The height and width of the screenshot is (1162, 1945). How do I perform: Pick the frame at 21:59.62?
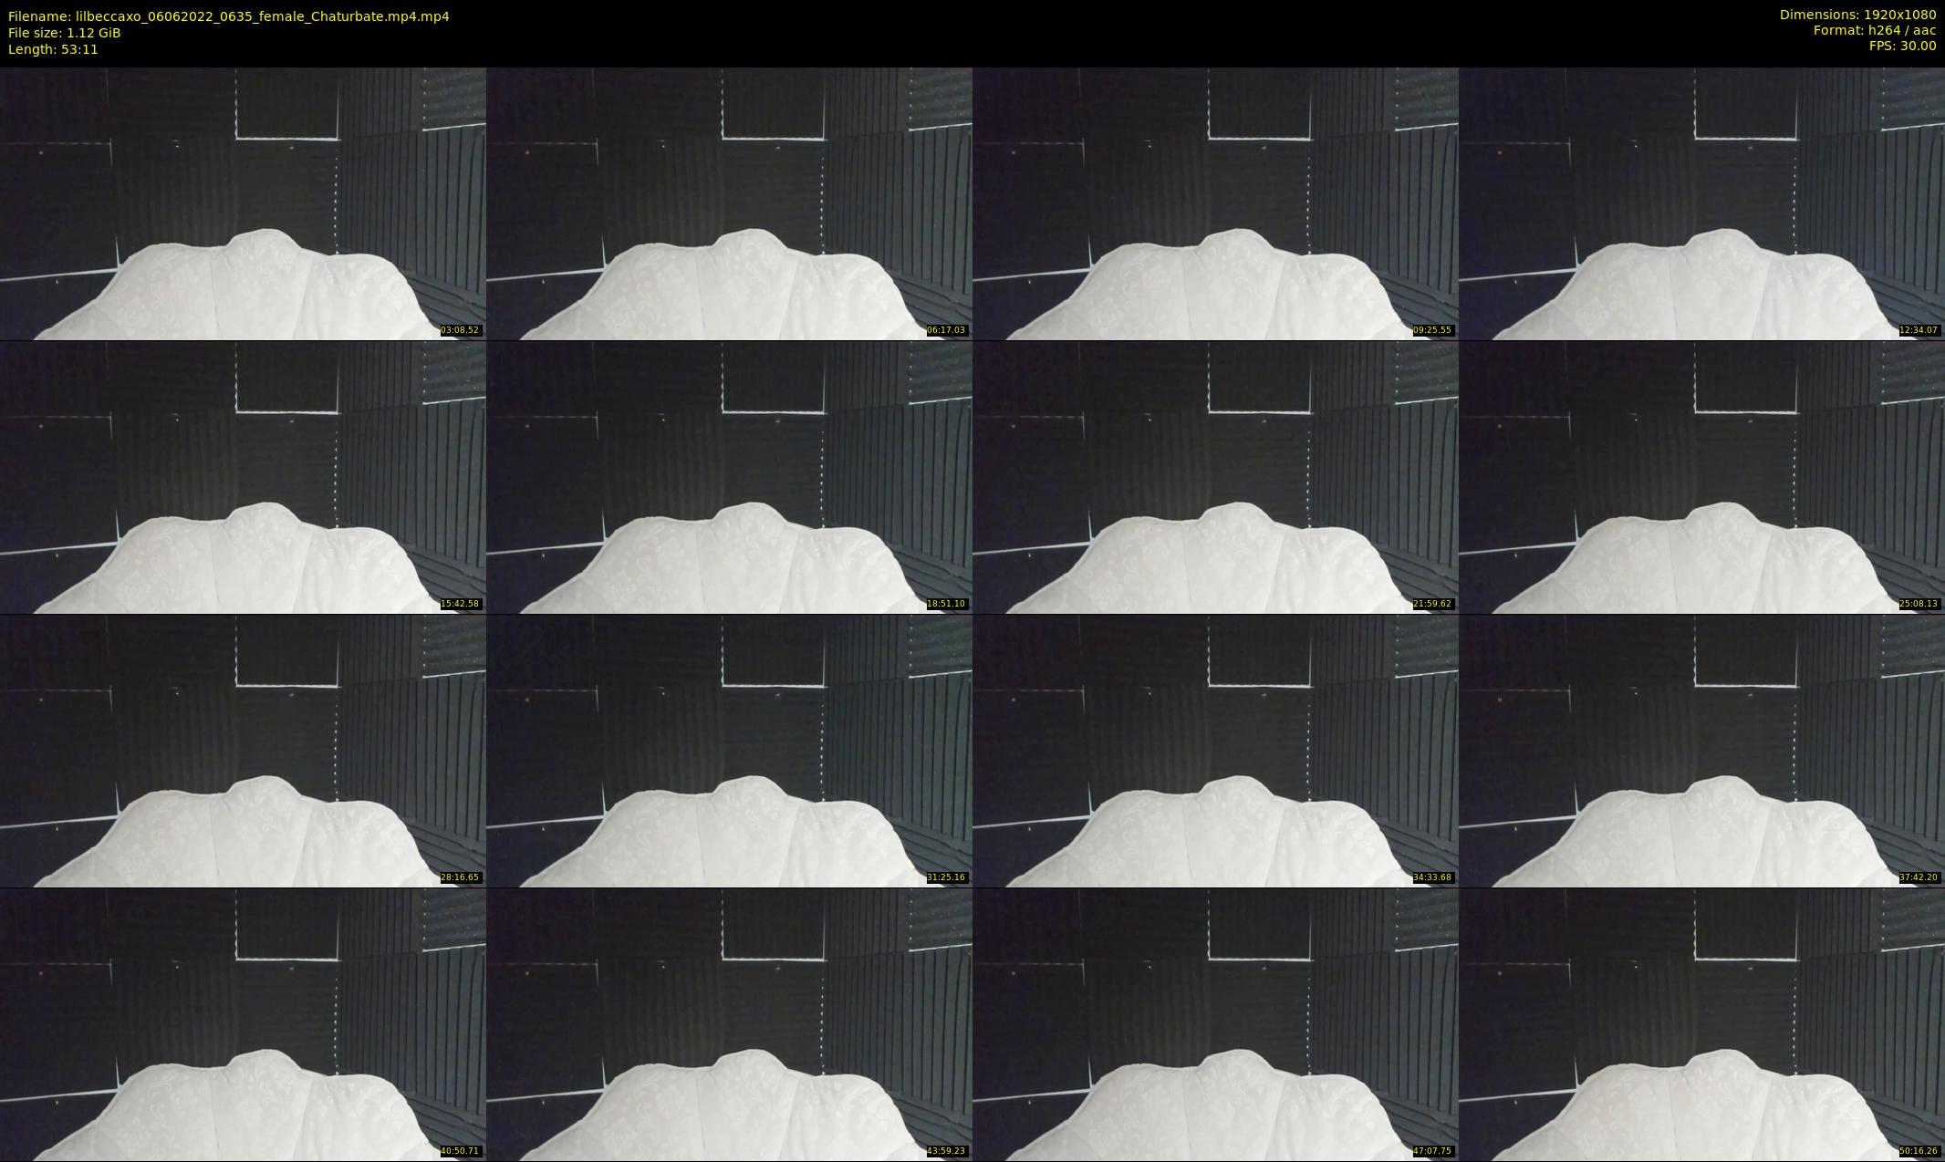click(1215, 477)
